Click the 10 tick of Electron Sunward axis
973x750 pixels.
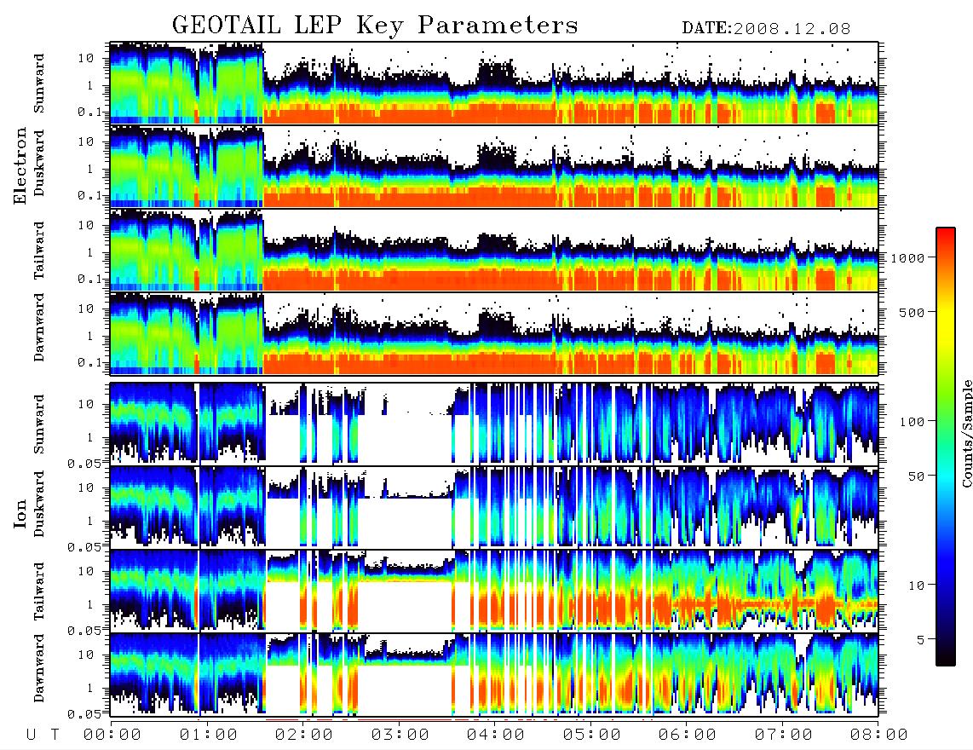(x=86, y=58)
